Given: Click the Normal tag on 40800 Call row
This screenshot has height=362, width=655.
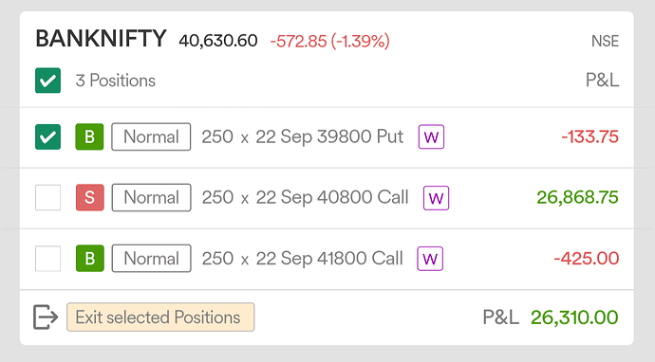Looking at the screenshot, I should pyautogui.click(x=151, y=197).
